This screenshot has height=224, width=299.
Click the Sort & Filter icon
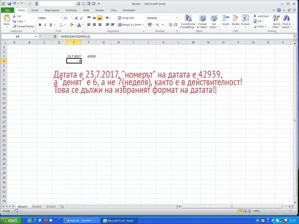(276, 22)
